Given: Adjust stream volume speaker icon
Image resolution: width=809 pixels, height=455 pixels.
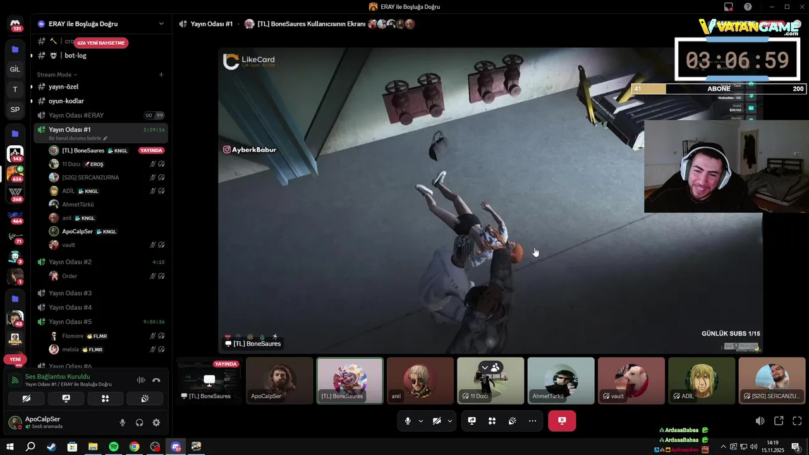Looking at the screenshot, I should 760,421.
